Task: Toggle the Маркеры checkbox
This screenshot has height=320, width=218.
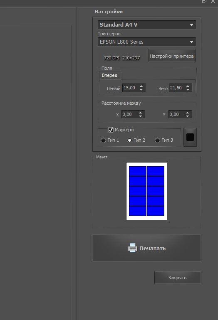Action: (x=111, y=130)
